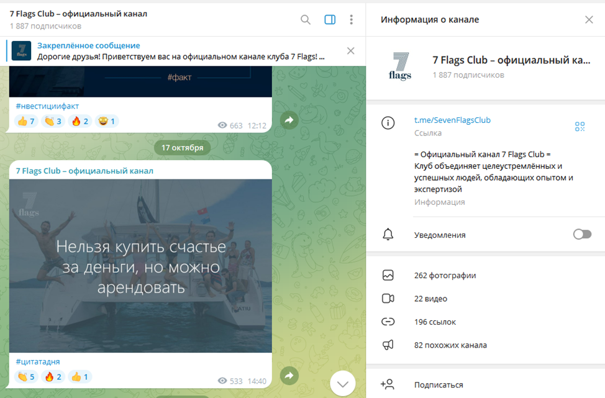Open the t.me/SevenFlagsClub link

[x=452, y=120]
